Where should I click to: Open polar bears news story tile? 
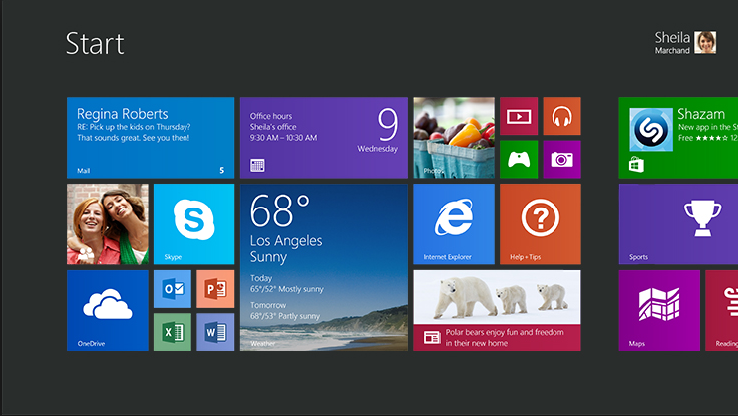coord(496,309)
